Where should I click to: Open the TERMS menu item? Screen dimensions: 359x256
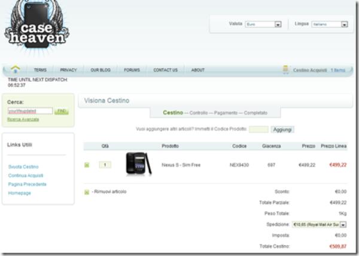(x=40, y=70)
